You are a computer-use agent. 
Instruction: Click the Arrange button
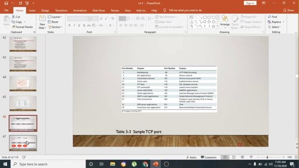pyautogui.click(x=225, y=21)
